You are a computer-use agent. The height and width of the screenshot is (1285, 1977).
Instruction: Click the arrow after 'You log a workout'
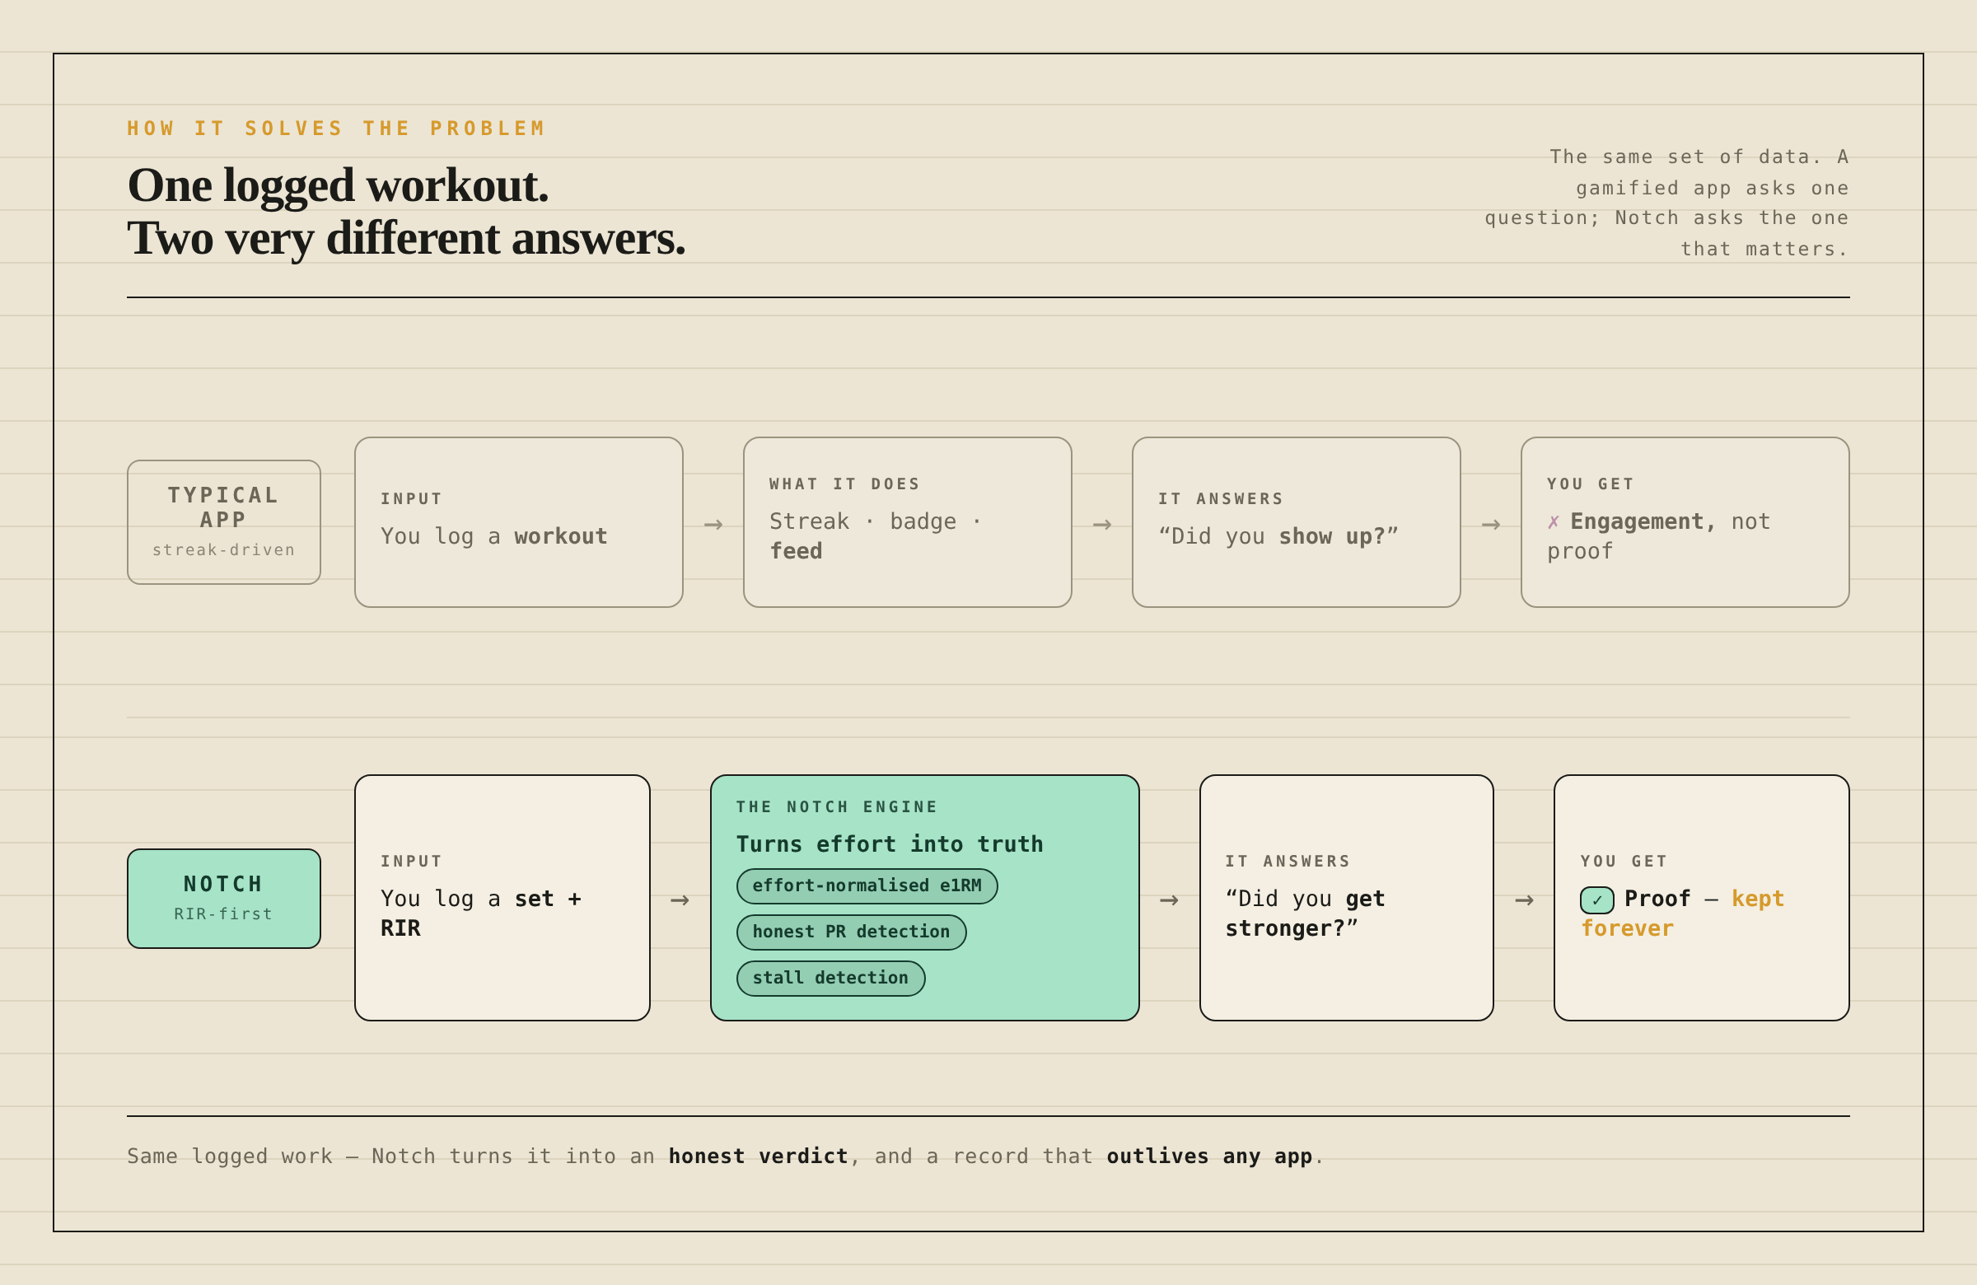pos(713,524)
